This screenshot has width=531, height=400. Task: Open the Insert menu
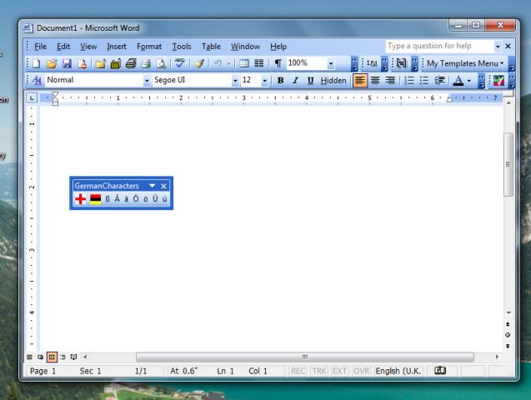click(117, 47)
